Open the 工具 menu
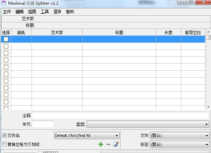 [x=45, y=12]
